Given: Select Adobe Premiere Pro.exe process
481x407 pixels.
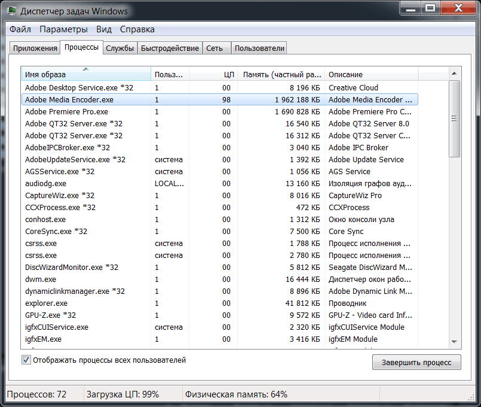Looking at the screenshot, I should coord(220,111).
